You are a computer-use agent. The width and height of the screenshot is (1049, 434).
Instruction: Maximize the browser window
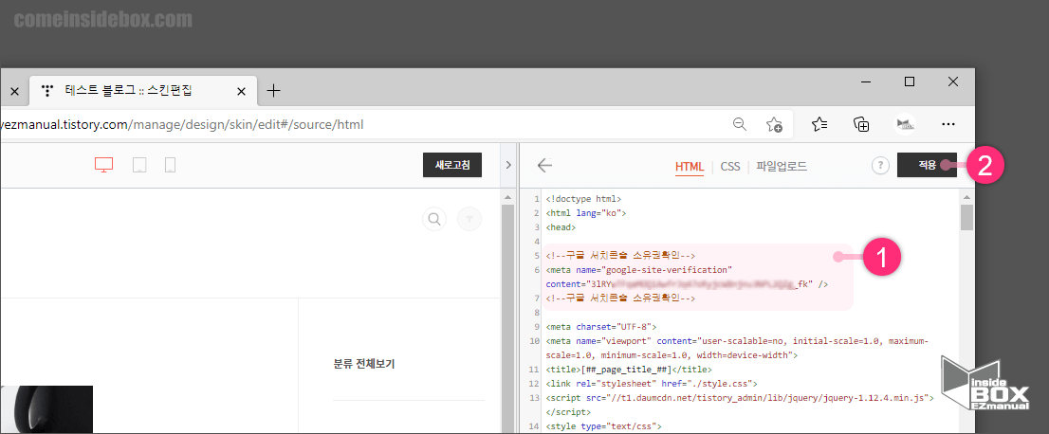[x=910, y=81]
